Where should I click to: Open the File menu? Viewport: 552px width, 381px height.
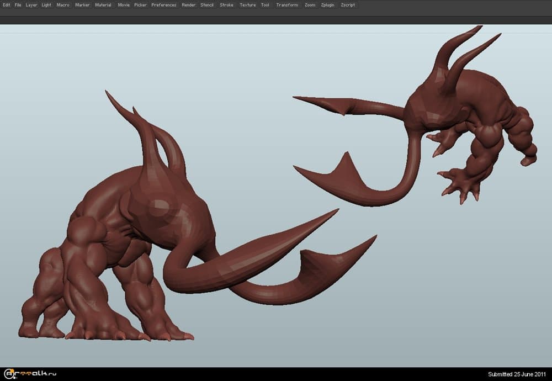[18, 5]
